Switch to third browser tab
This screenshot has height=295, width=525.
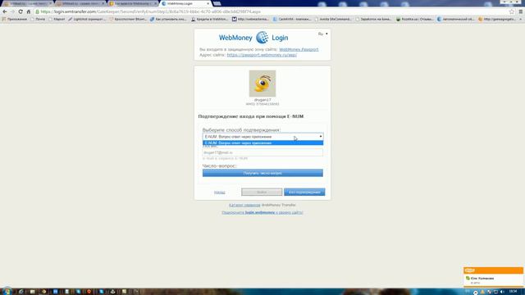click(x=133, y=3)
